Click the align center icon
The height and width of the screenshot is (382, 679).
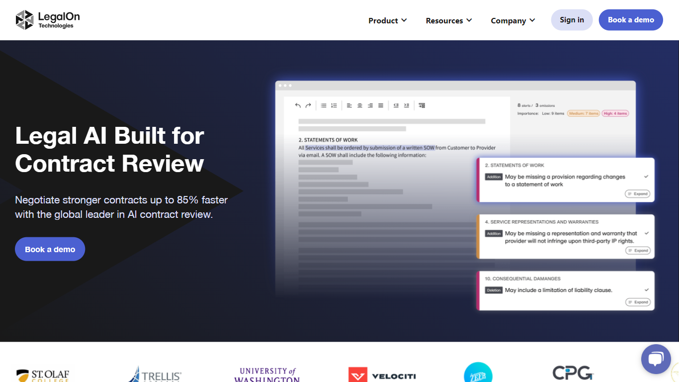pos(360,105)
